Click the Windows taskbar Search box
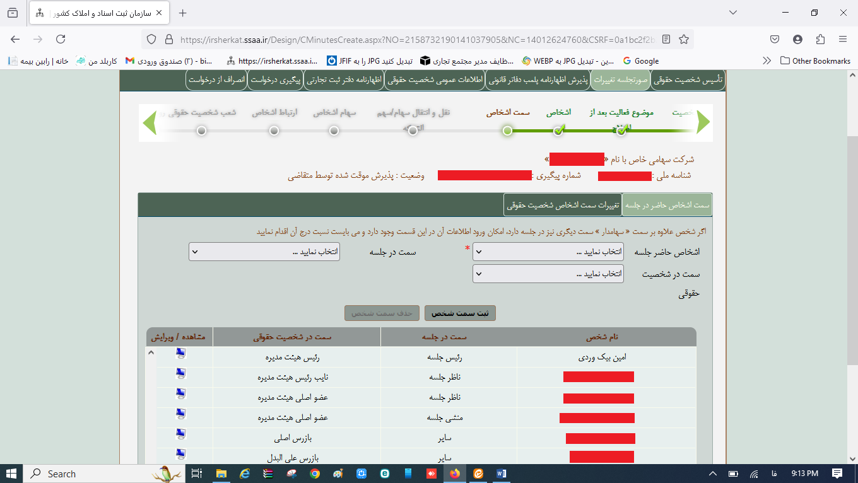Image resolution: width=858 pixels, height=483 pixels. [x=105, y=474]
